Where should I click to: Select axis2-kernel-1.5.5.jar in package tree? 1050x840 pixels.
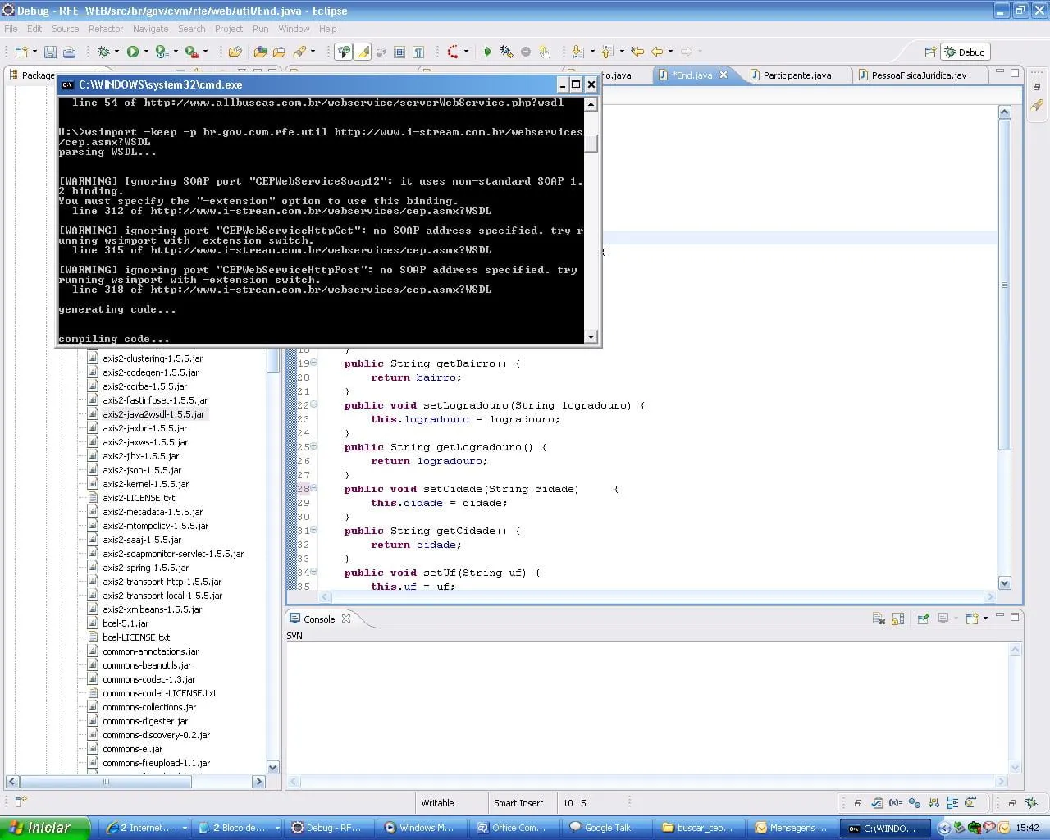pyautogui.click(x=145, y=484)
